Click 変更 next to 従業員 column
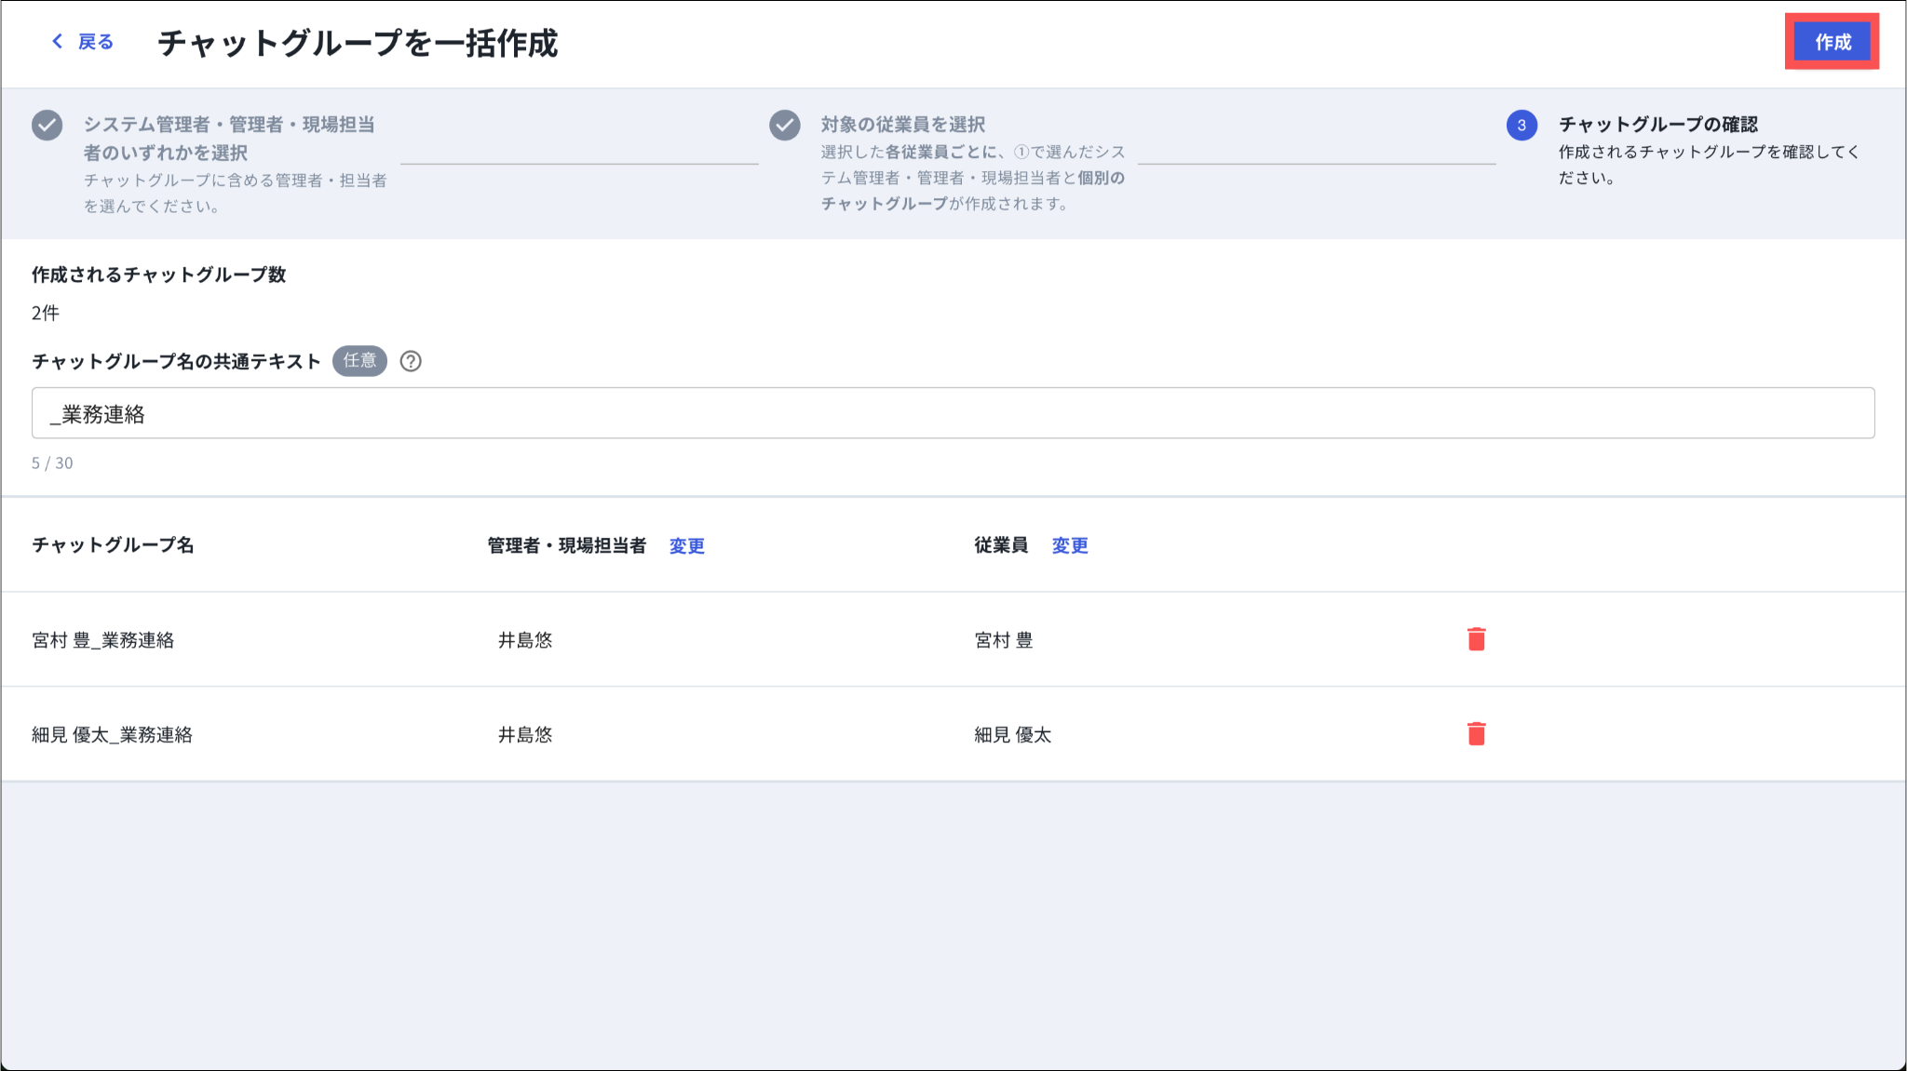Screen dimensions: 1907x1071 coord(1070,546)
